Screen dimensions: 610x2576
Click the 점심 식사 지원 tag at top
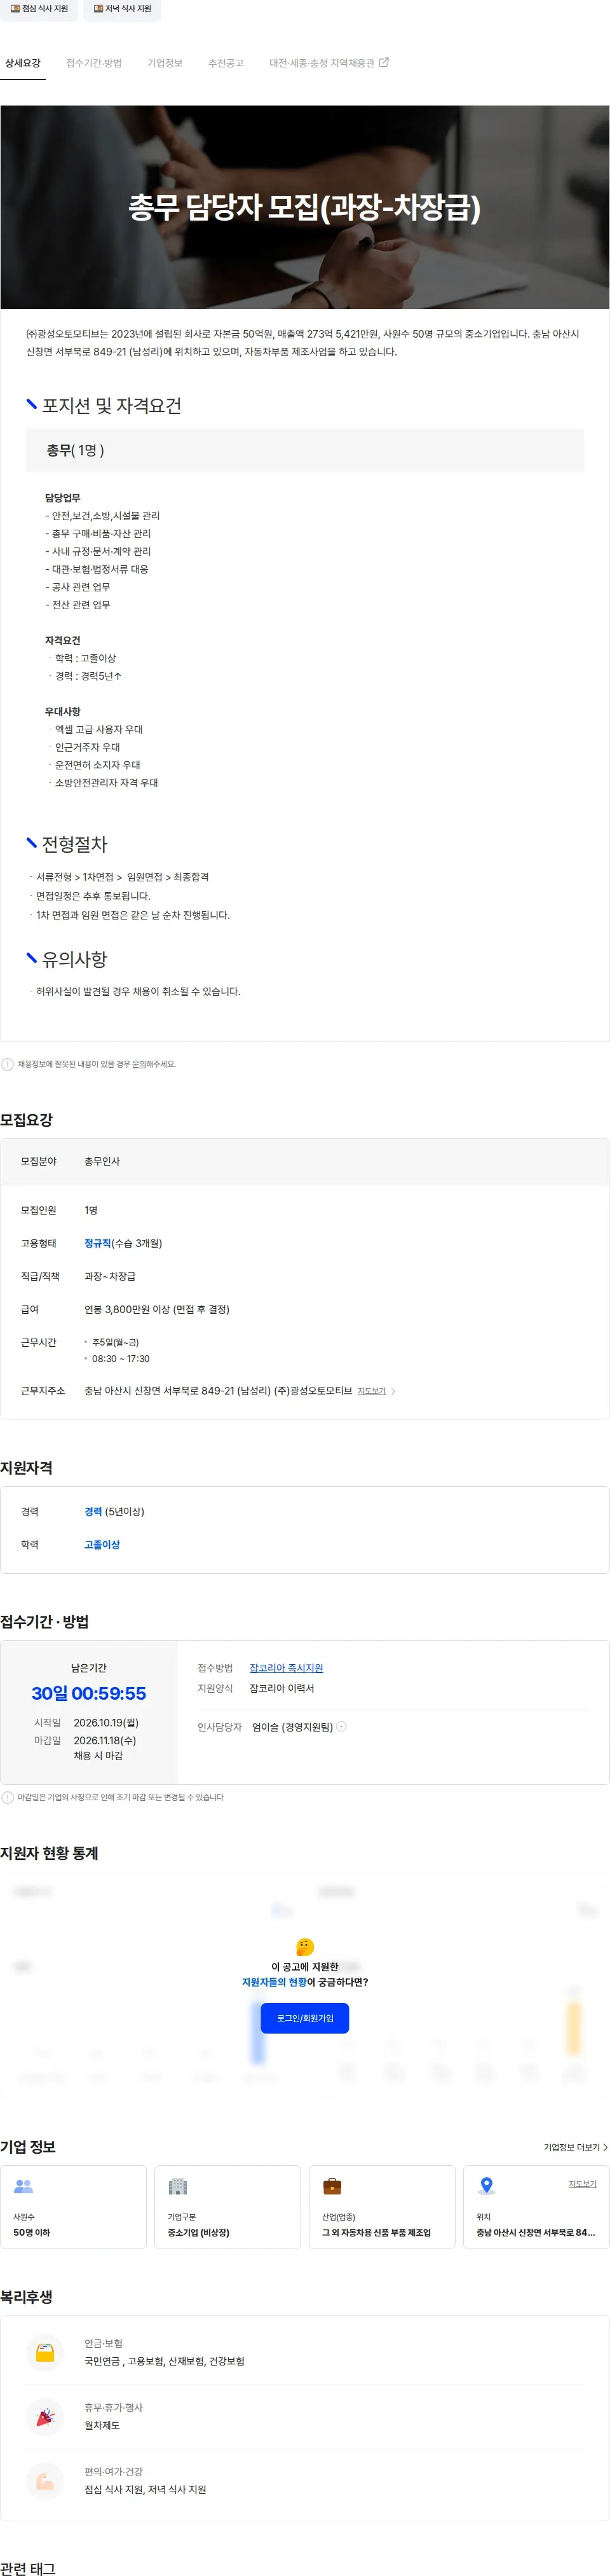(39, 8)
